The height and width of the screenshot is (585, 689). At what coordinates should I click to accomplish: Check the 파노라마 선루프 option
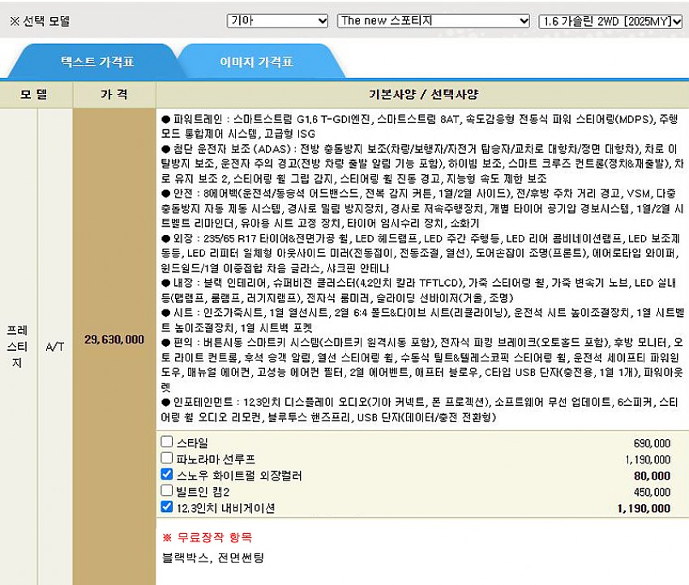pyautogui.click(x=167, y=459)
